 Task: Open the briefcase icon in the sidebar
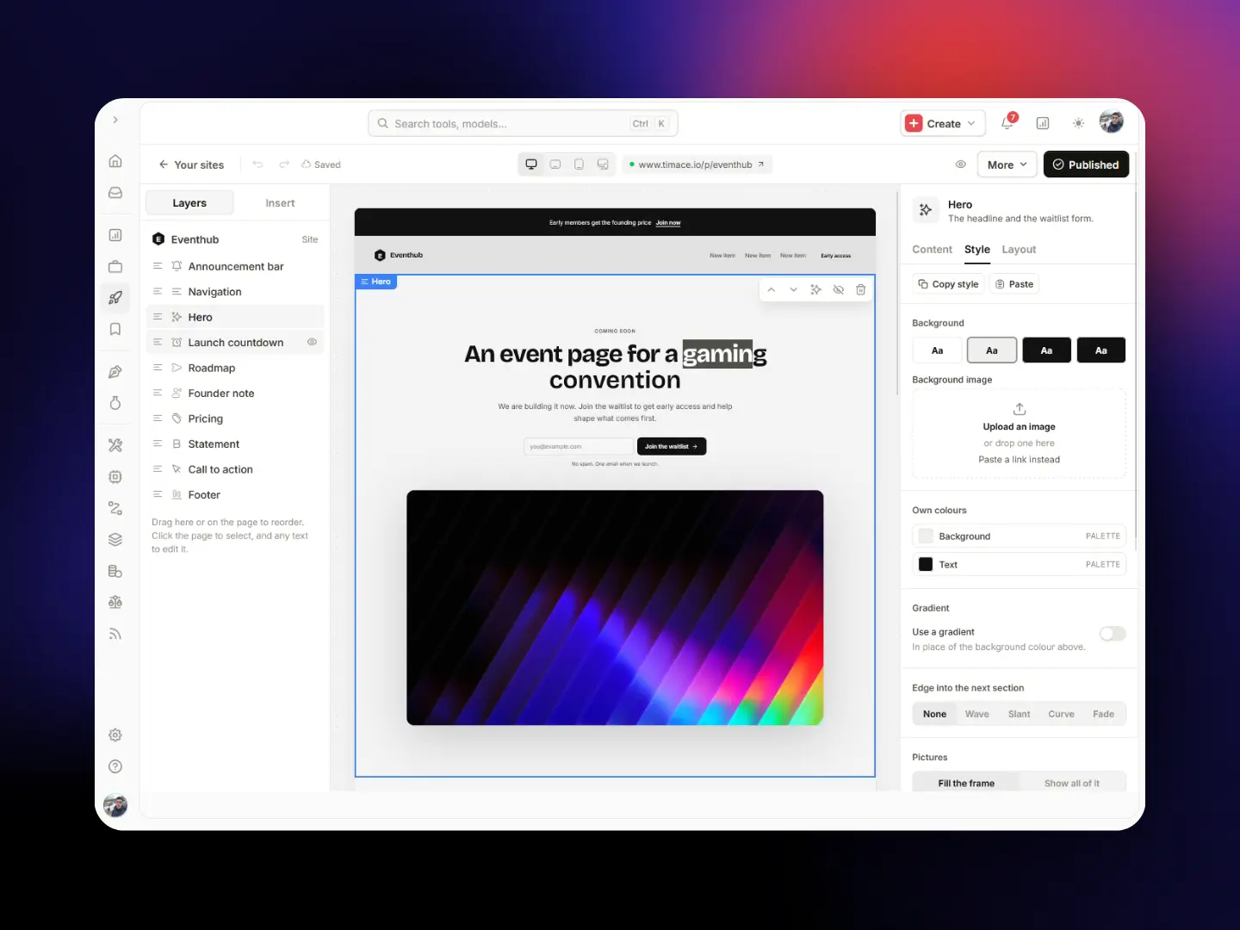click(115, 266)
